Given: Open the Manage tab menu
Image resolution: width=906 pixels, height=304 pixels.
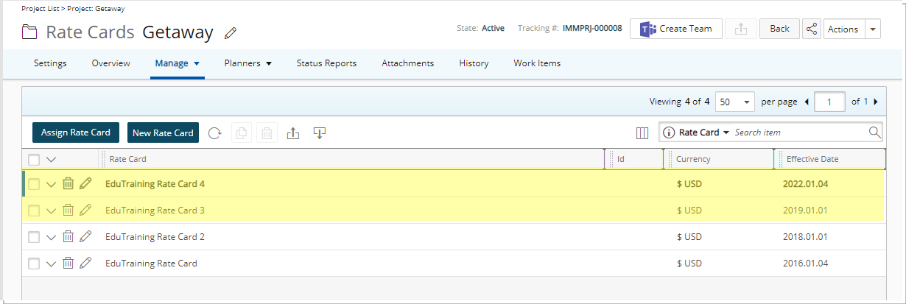Looking at the screenshot, I should pos(178,63).
